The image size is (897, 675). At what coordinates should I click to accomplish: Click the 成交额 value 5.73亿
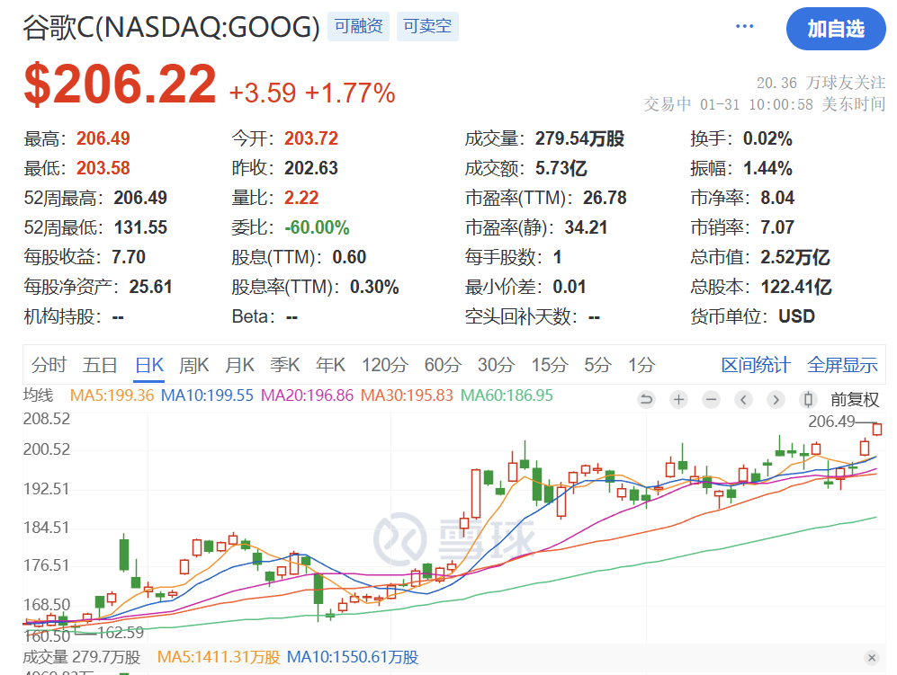click(561, 168)
